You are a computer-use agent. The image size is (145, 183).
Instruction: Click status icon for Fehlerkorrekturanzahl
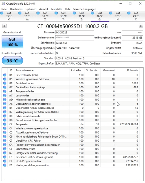click(5, 116)
